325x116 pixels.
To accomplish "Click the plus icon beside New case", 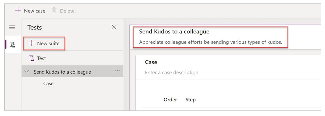I will 18,10.
